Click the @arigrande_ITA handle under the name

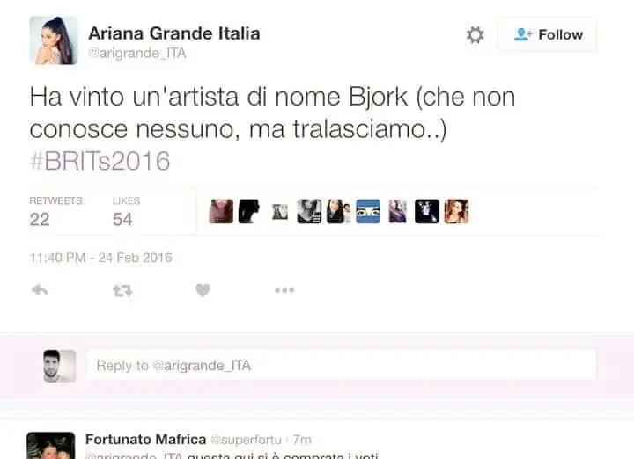click(137, 53)
